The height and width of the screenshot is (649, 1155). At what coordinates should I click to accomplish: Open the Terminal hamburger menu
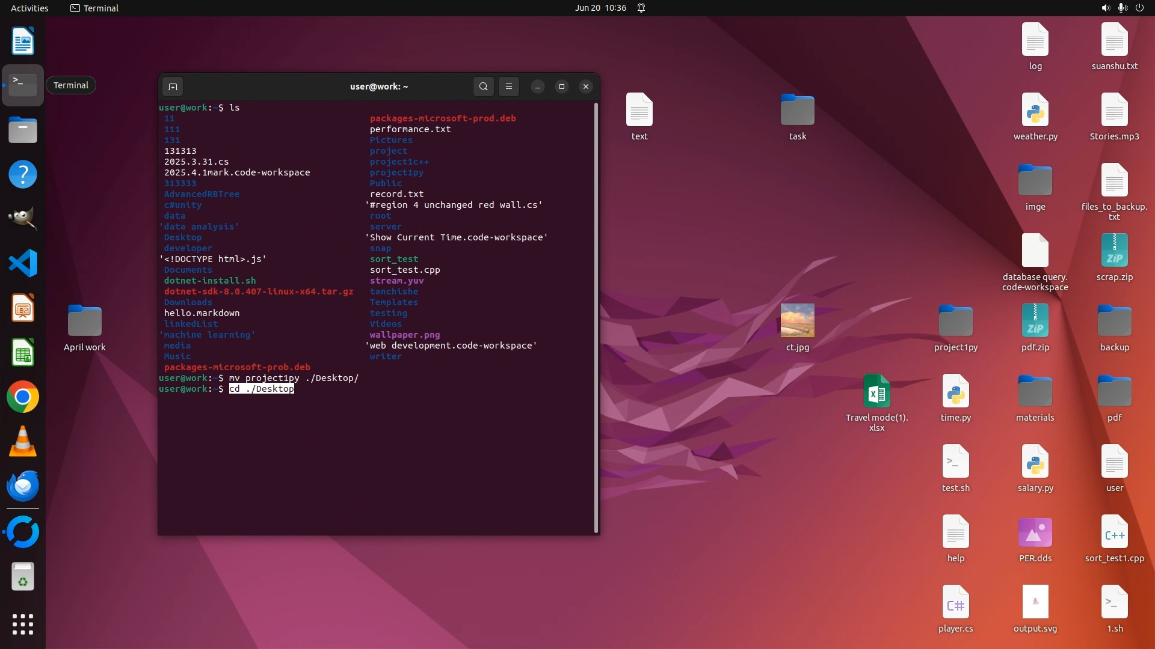509,87
